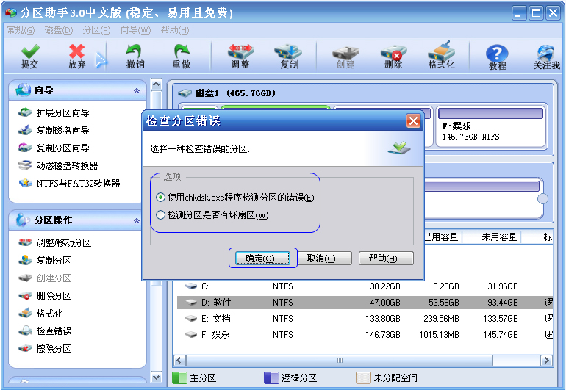The height and width of the screenshot is (390, 566).
Task: Click sidebar scrollbar up arrow
Action: coord(157,84)
